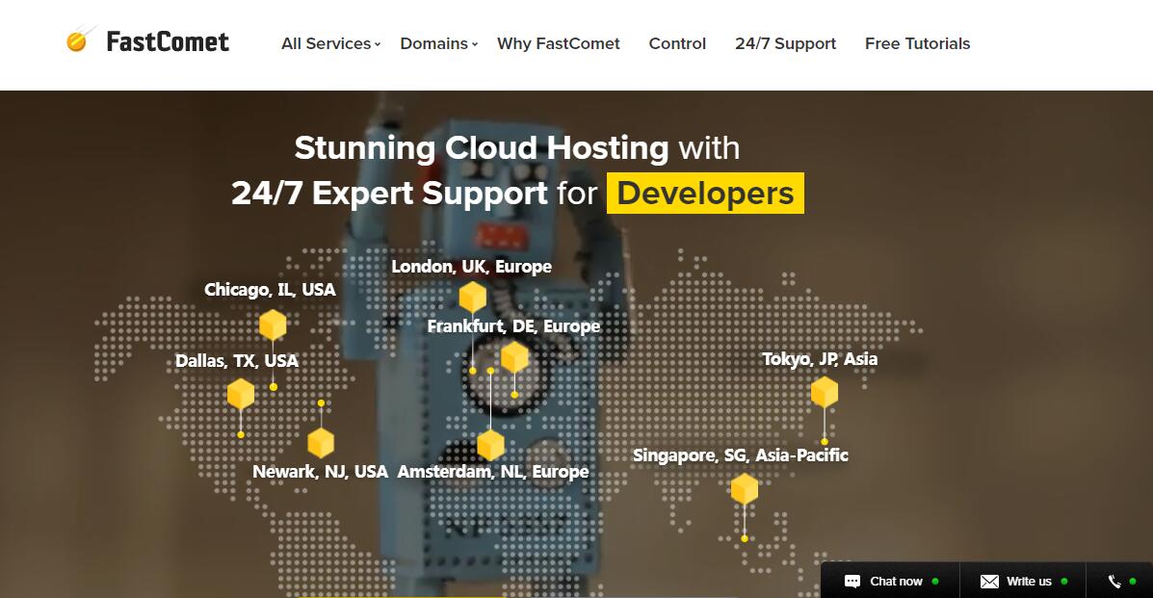Click the "Dallas, TX, USA" label
This screenshot has width=1153, height=598.
point(237,361)
